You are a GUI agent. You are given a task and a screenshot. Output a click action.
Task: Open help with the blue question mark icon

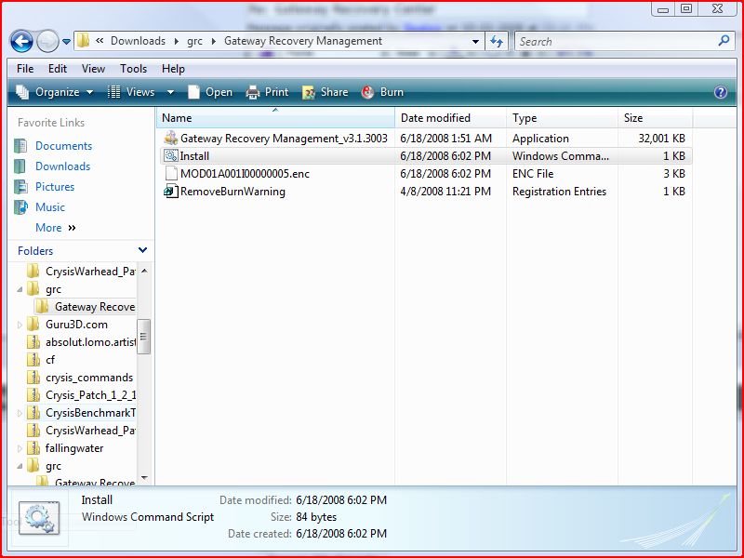tap(720, 92)
